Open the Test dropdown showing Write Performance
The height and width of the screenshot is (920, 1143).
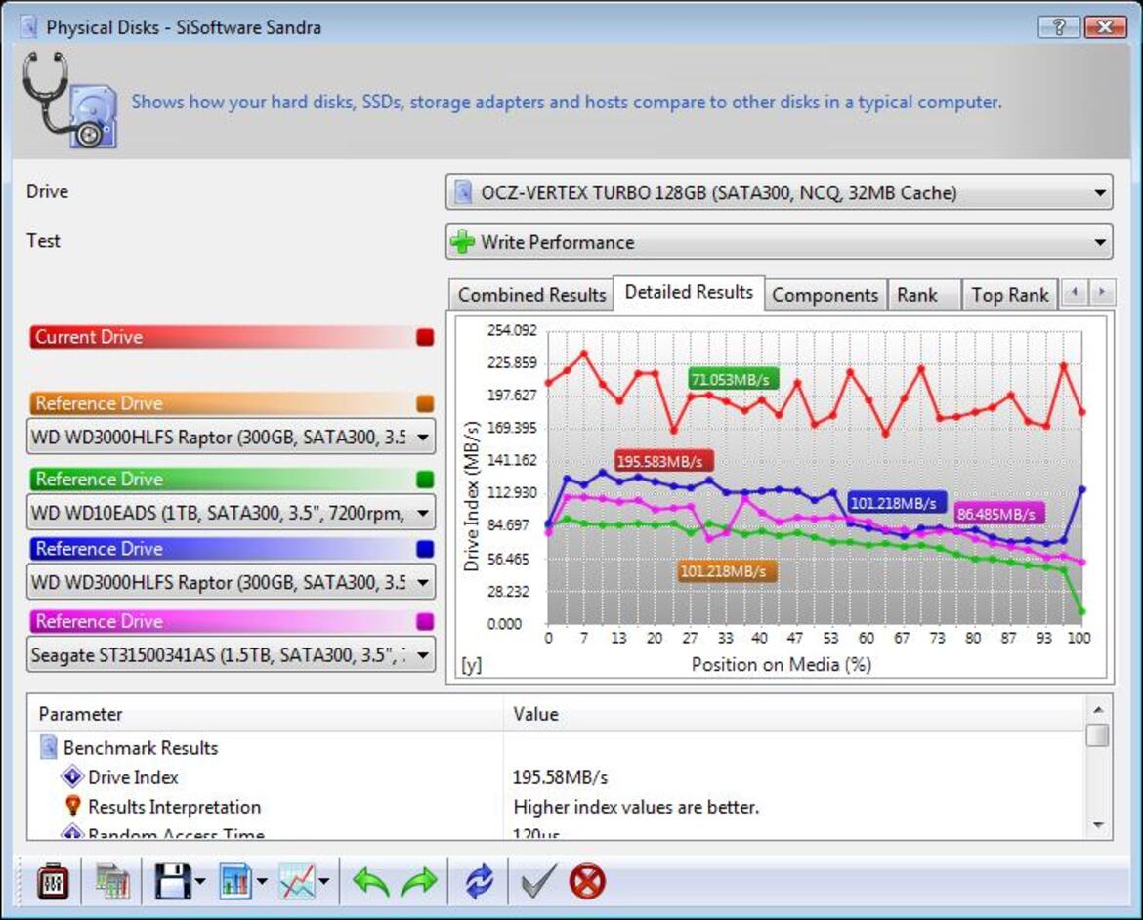click(x=779, y=241)
